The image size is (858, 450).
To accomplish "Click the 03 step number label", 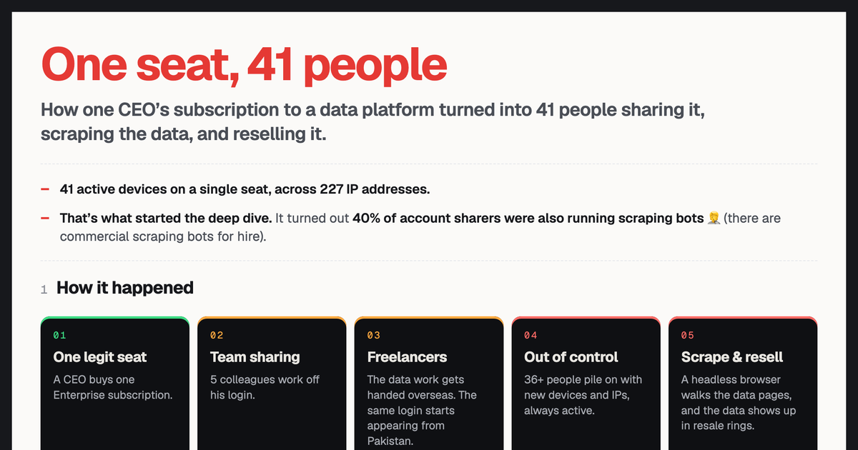I will click(374, 335).
